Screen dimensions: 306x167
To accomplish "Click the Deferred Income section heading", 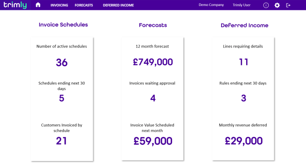I will (245, 25).
